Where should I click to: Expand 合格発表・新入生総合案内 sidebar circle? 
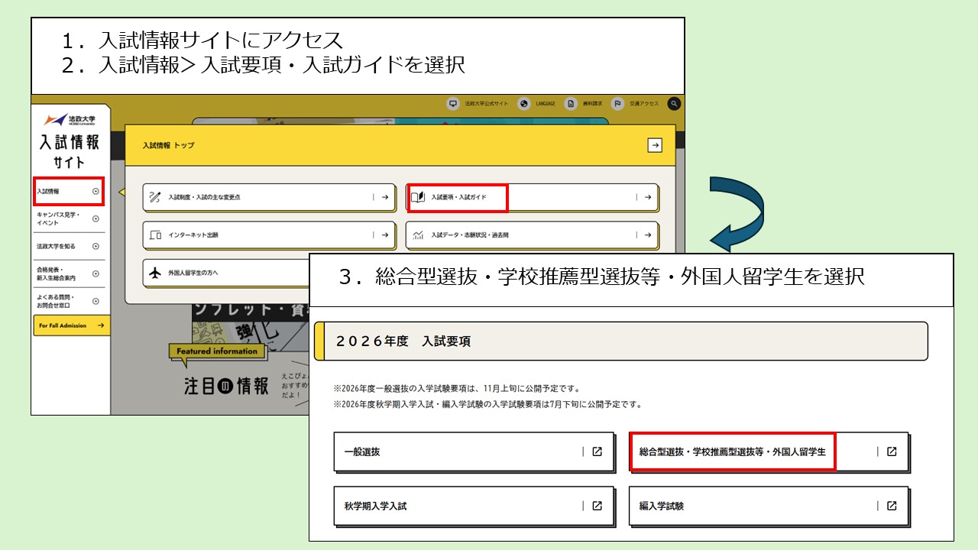[96, 273]
